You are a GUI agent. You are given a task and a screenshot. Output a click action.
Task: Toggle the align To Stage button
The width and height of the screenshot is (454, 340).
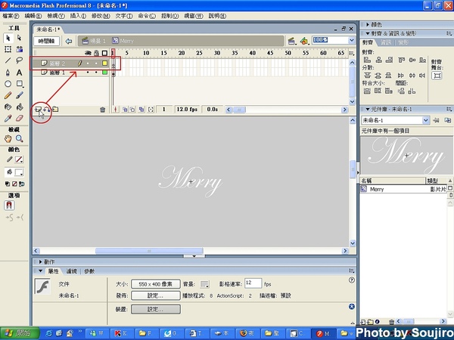pos(436,76)
